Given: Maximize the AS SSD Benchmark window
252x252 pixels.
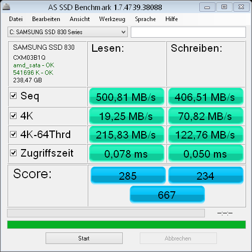Looking at the screenshot, I should (x=224, y=7).
